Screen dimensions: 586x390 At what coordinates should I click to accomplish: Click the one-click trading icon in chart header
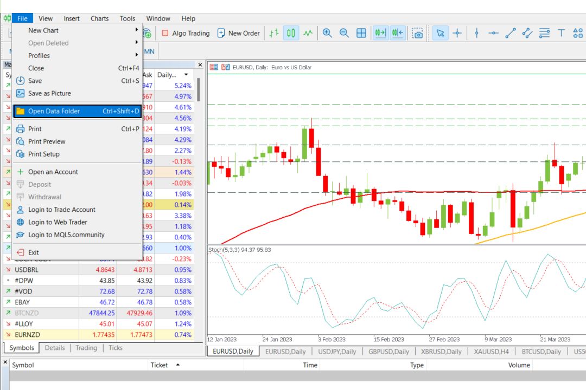[x=214, y=67]
